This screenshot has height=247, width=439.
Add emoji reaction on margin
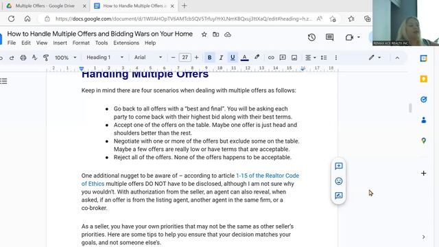coord(339,181)
